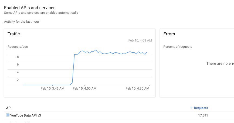
Task: Click the 2 value on the Y axis
Action: click(18, 80)
